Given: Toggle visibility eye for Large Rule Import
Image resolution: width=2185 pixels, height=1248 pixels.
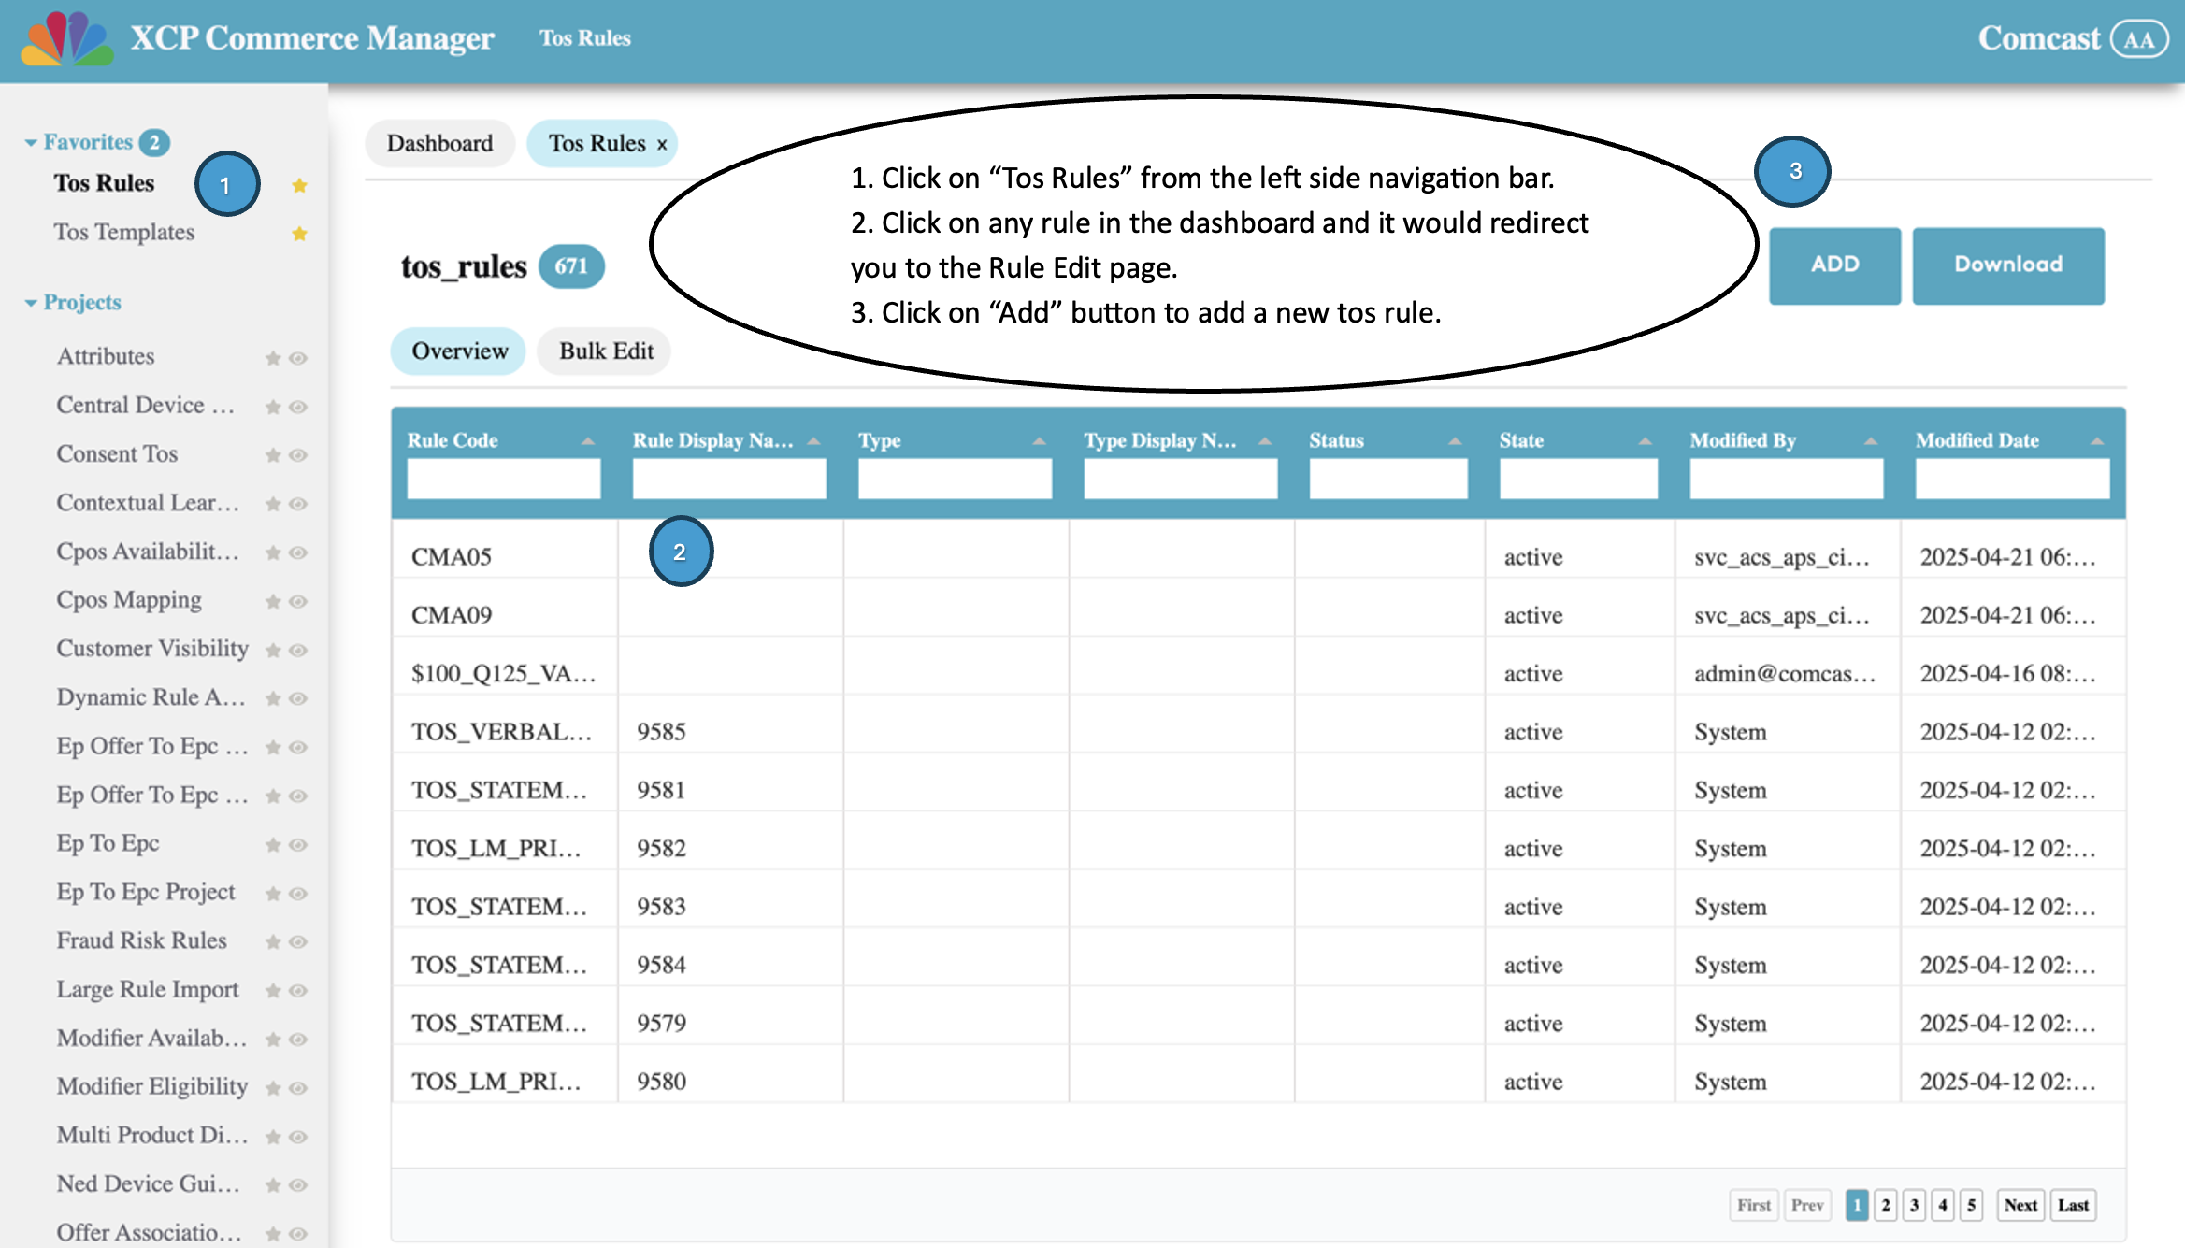Looking at the screenshot, I should (x=298, y=990).
